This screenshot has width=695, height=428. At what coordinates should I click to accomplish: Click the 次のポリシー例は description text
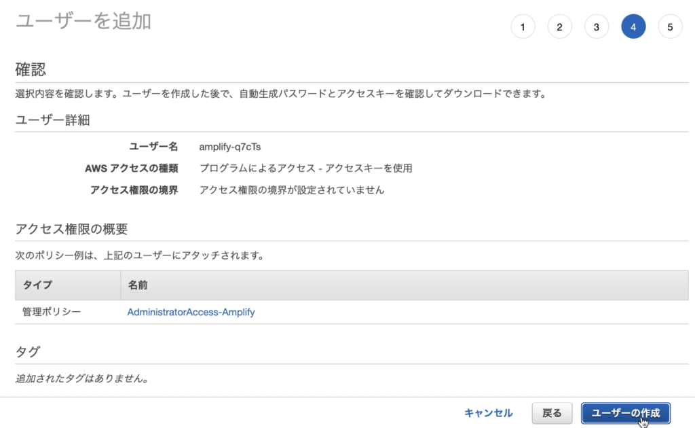coord(140,255)
